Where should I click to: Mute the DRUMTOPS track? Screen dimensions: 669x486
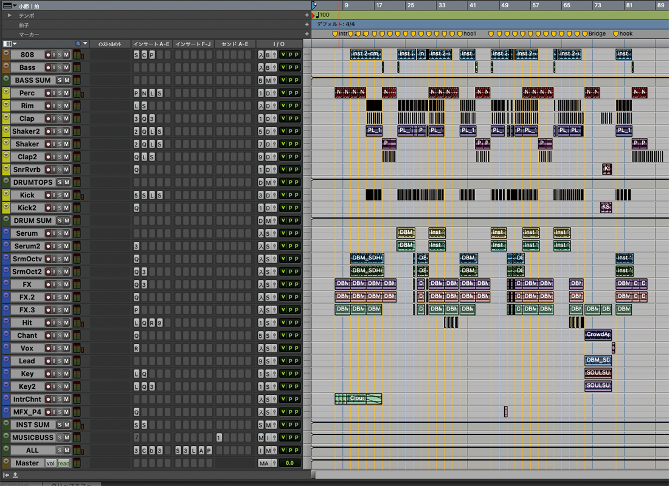(x=66, y=182)
